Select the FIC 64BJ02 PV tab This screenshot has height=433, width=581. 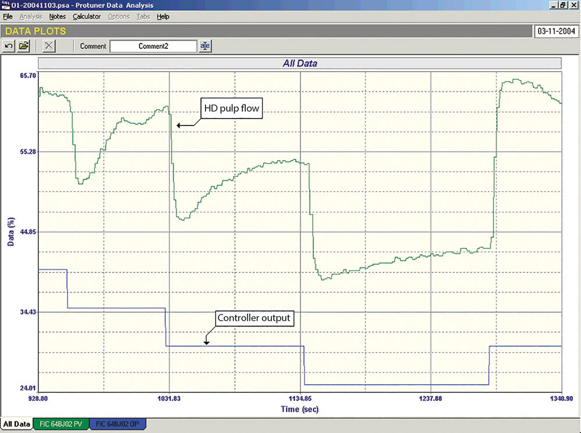point(62,424)
